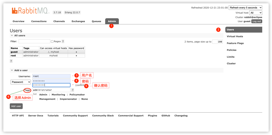Open Policies in the sidebar
Screen dimensions: 272x135
[x=232, y=50]
